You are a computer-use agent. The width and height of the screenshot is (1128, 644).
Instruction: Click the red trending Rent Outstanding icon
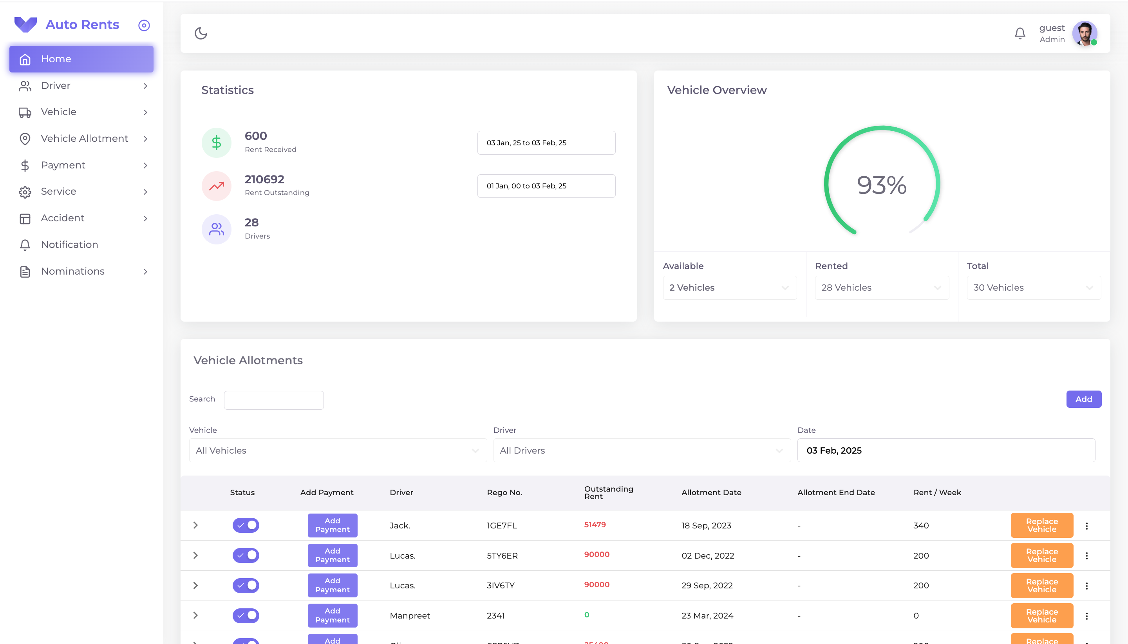216,186
